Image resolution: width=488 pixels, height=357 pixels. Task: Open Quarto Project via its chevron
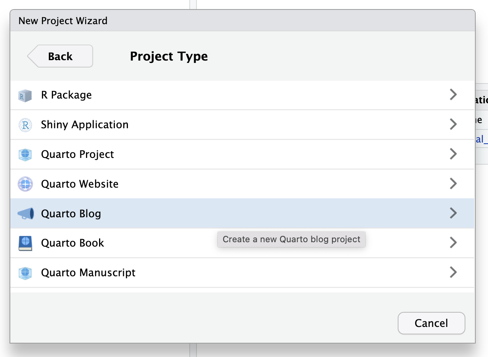tap(453, 154)
